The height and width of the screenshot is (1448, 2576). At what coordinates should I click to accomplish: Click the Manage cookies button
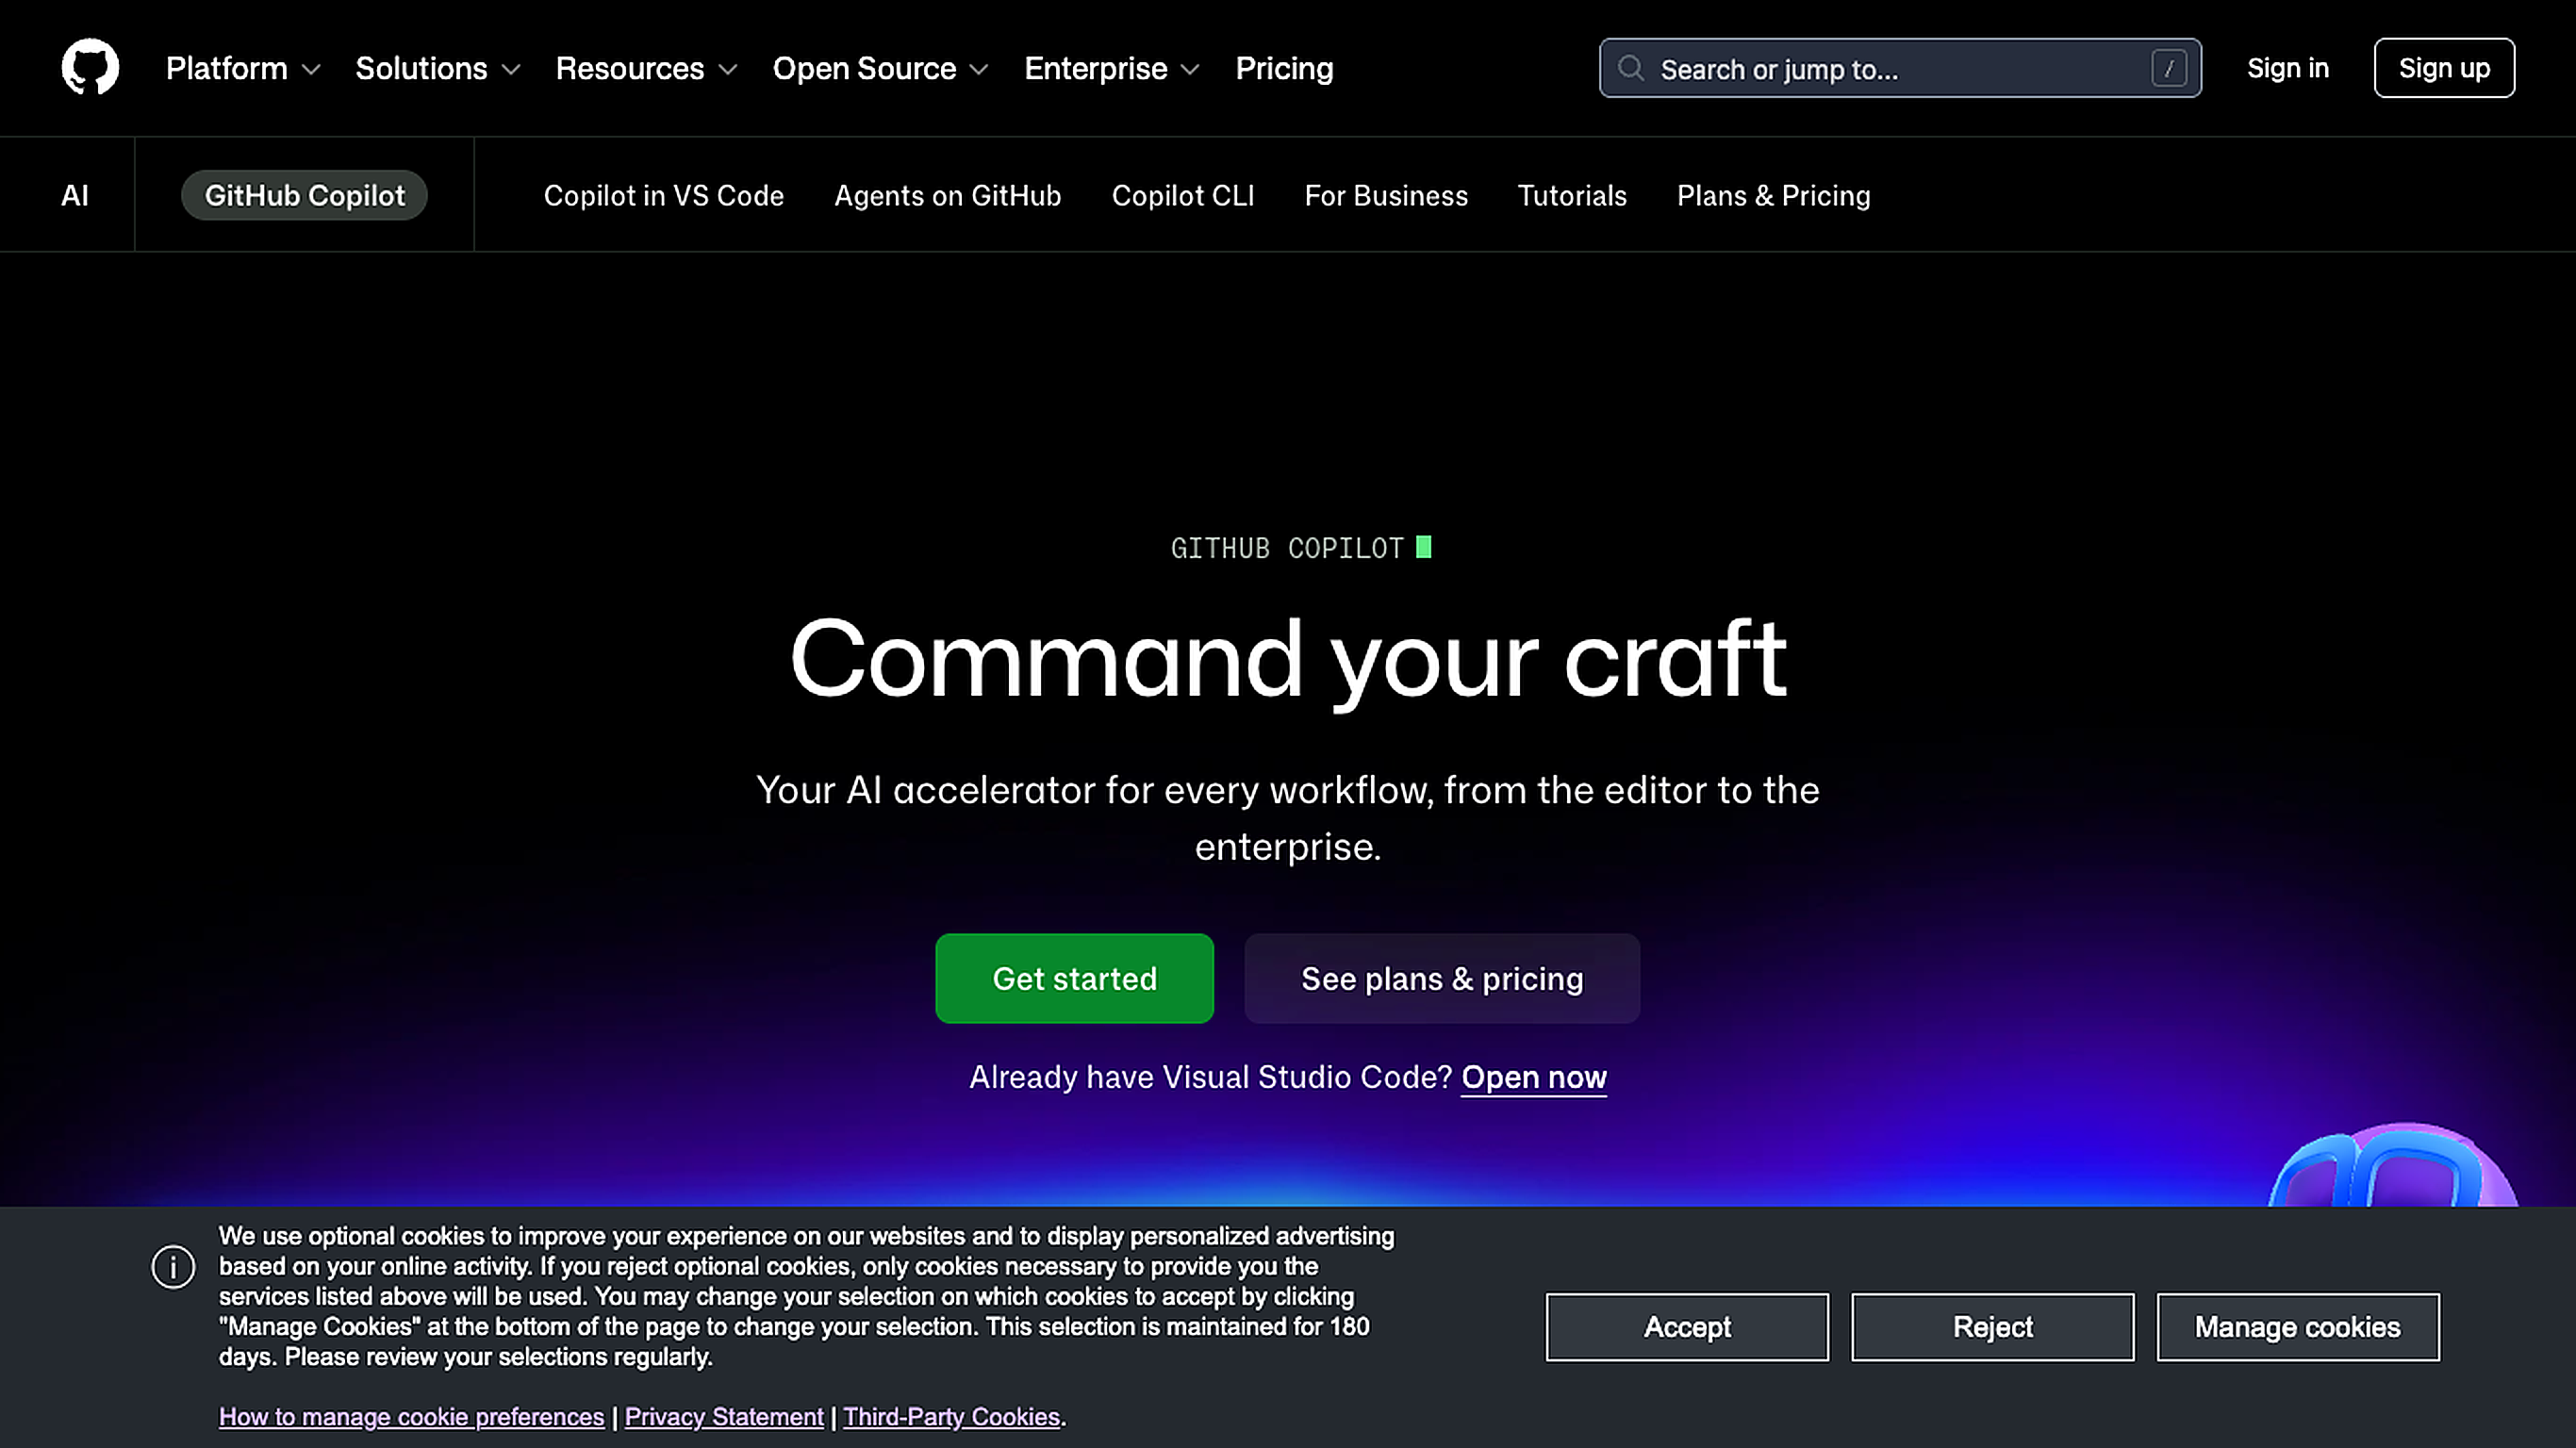point(2298,1327)
